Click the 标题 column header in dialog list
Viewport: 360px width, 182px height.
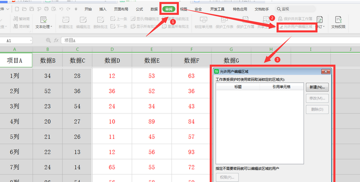pyautogui.click(x=238, y=87)
